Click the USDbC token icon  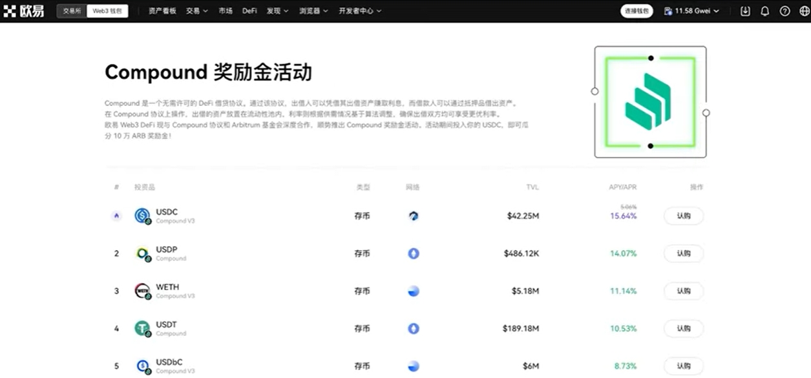click(x=142, y=366)
